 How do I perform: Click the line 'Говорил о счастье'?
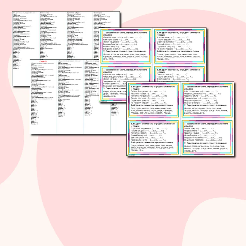[x=121, y=49]
